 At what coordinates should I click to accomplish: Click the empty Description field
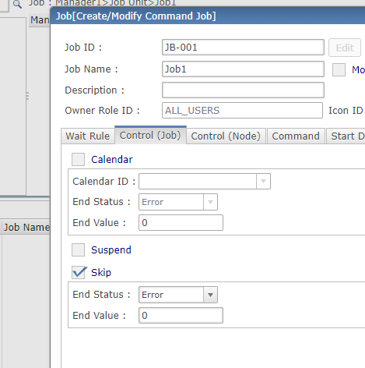243,90
